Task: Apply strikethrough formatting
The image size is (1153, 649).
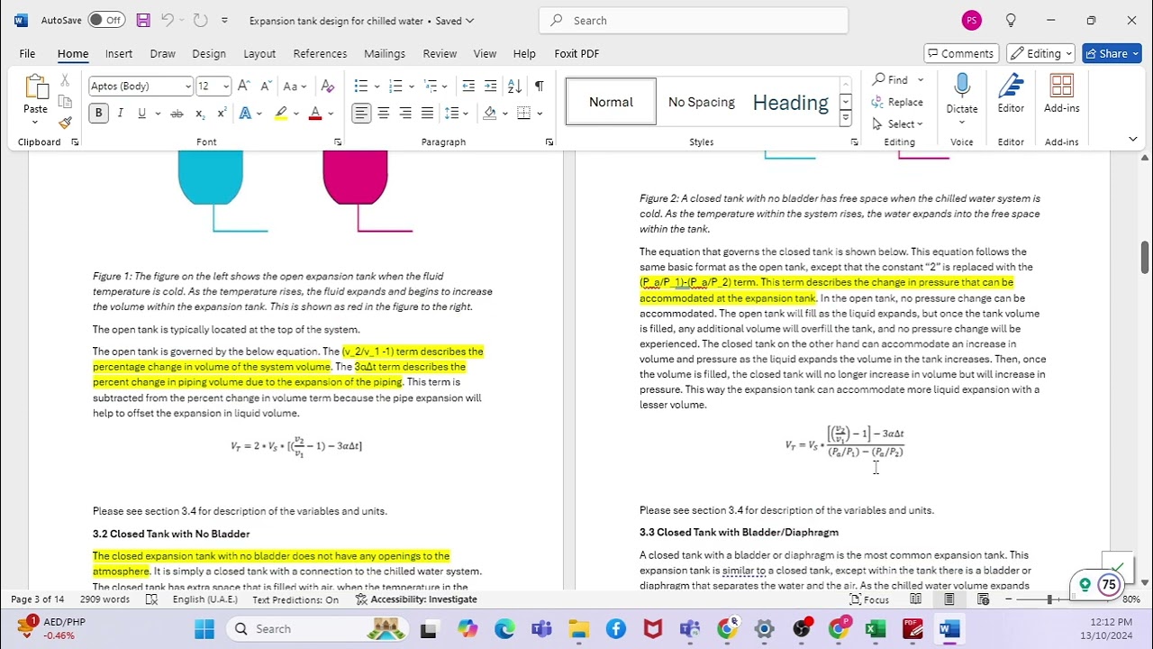Action: 177,113
